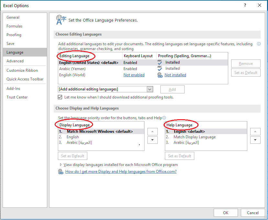Open Customize Ribbon settings

[x=25, y=70]
